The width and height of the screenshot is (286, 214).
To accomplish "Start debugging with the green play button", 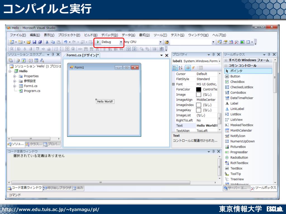I will point(98,42).
